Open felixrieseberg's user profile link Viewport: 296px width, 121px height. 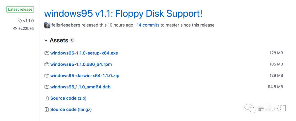(x=66, y=25)
